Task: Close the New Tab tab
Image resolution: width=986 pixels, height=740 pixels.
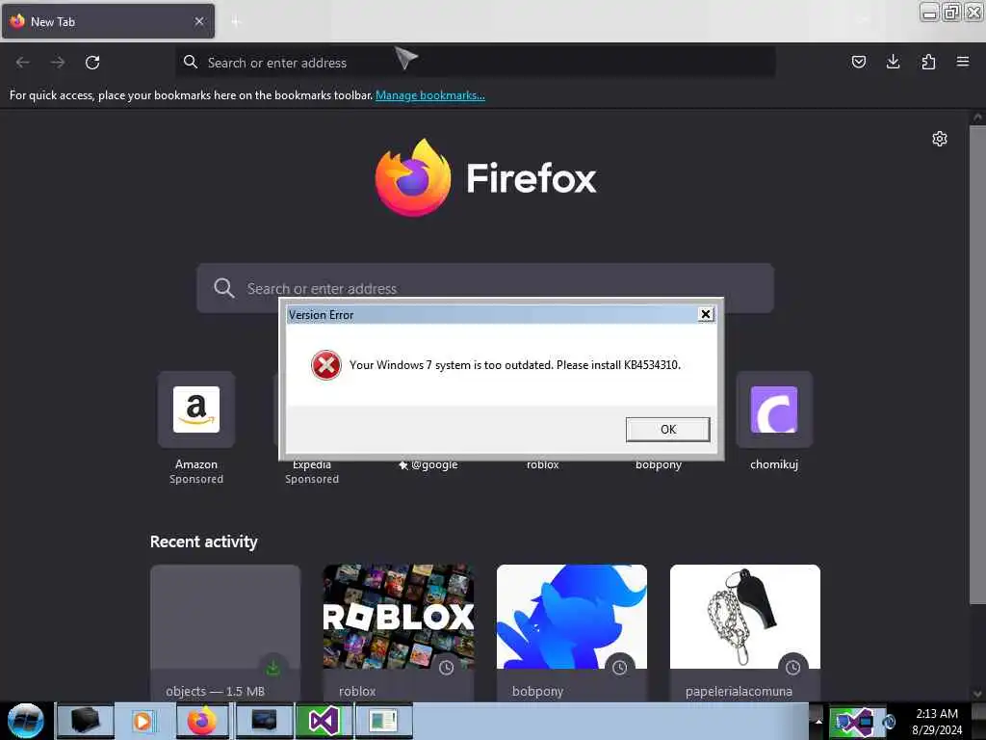Action: [x=199, y=21]
